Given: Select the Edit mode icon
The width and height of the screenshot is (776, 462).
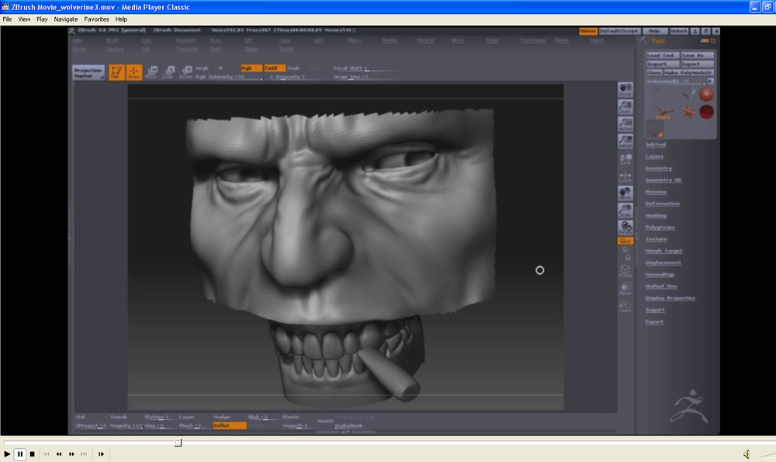Looking at the screenshot, I should (x=116, y=72).
